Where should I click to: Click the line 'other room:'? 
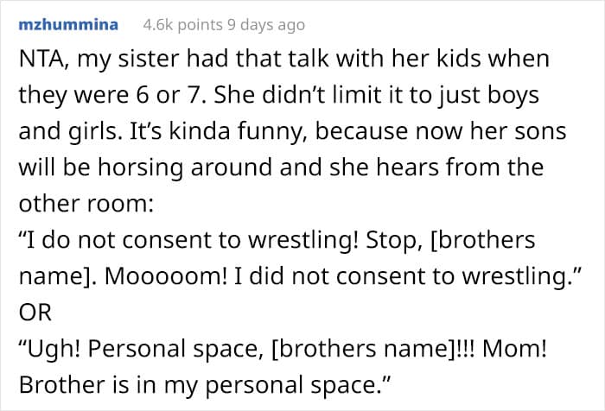coord(86,204)
